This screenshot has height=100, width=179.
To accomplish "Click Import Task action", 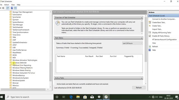I will coord(157,29).
